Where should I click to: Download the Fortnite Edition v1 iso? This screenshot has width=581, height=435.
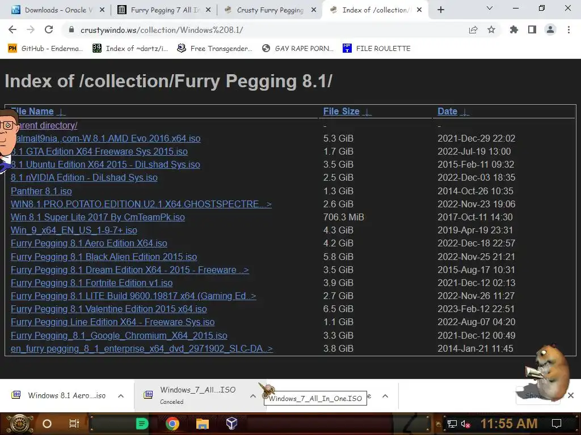(91, 283)
